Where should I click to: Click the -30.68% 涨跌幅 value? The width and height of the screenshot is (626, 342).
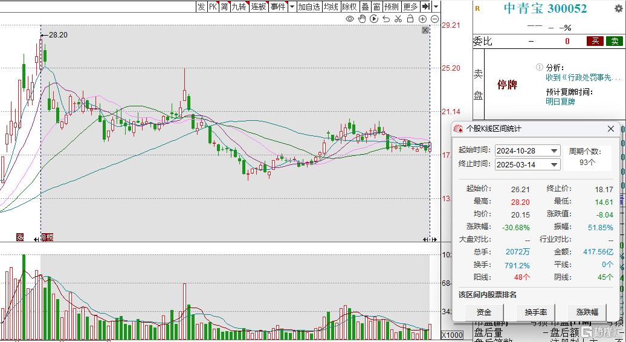tap(516, 227)
